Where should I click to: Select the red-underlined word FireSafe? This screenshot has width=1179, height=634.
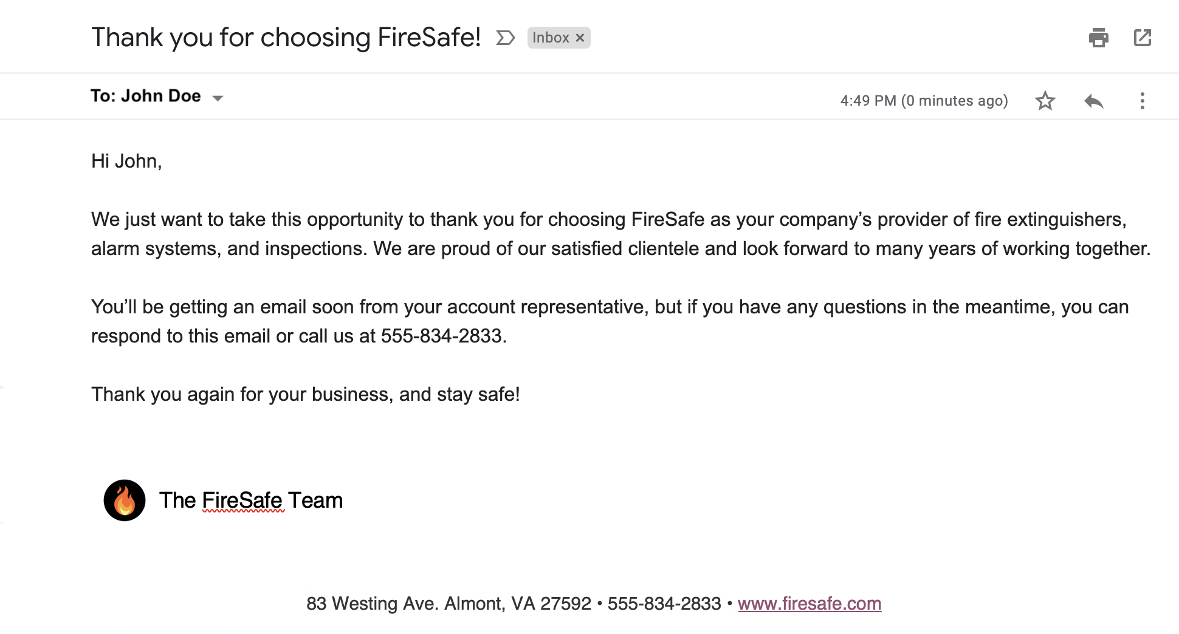coord(242,500)
